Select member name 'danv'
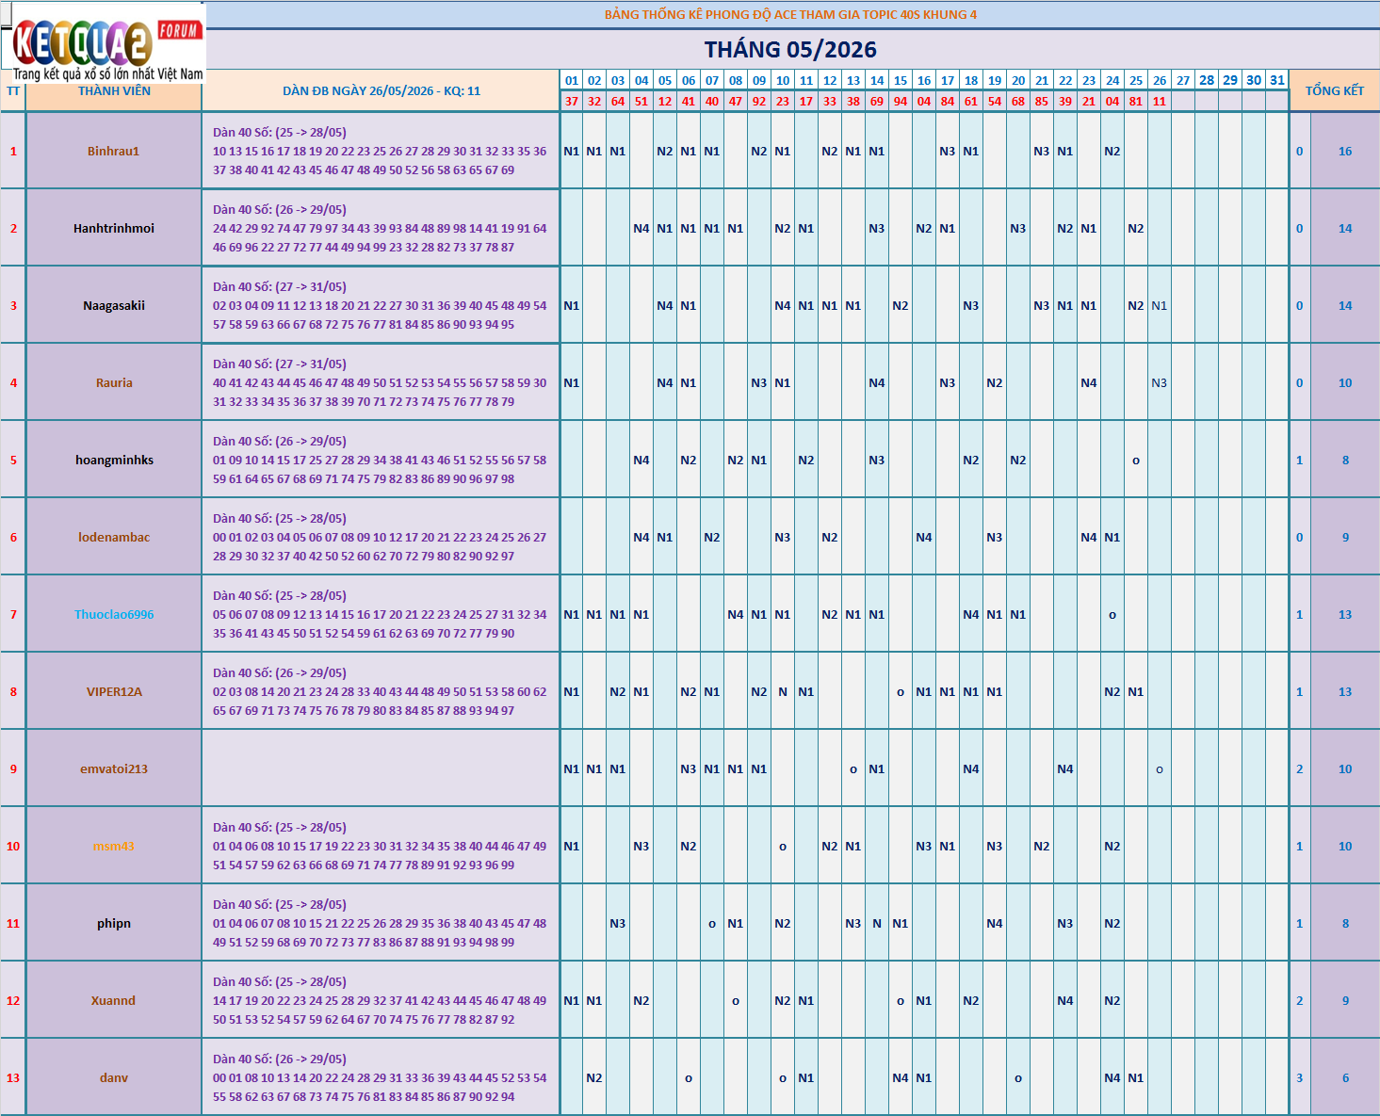Viewport: 1380px width, 1116px height. (114, 1077)
